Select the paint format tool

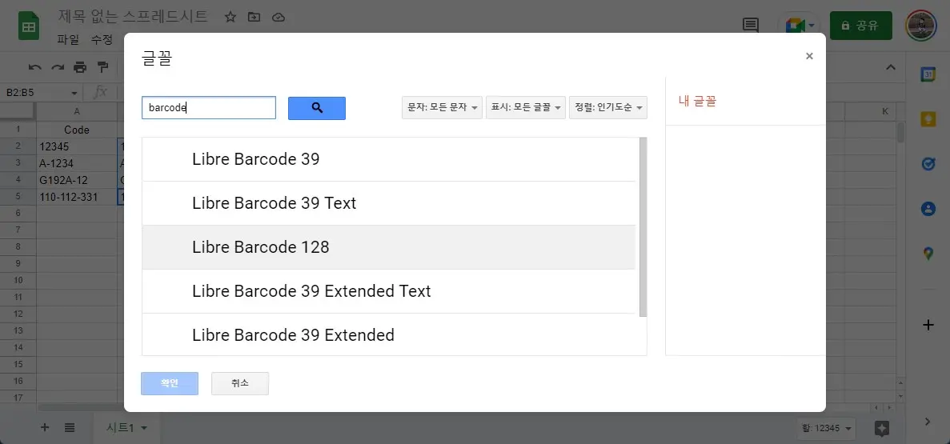pos(103,66)
